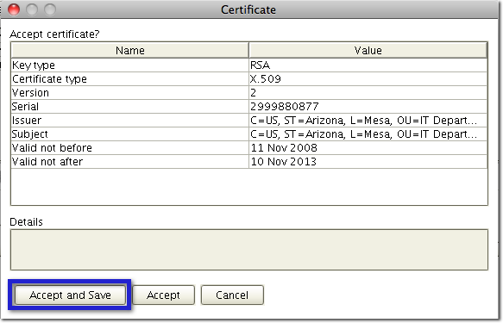Select the Subject value cell
Screen dimensions: 503x323
pos(368,134)
